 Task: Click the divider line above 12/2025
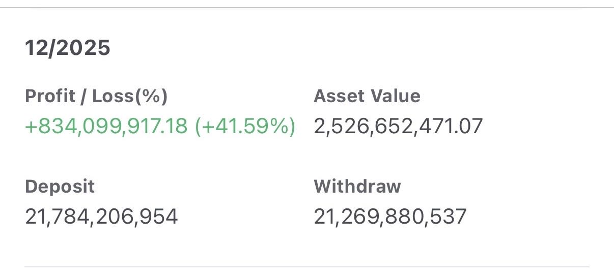tap(307, 8)
